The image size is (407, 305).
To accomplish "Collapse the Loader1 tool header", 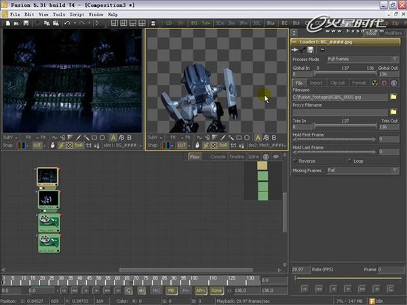I will pos(295,42).
